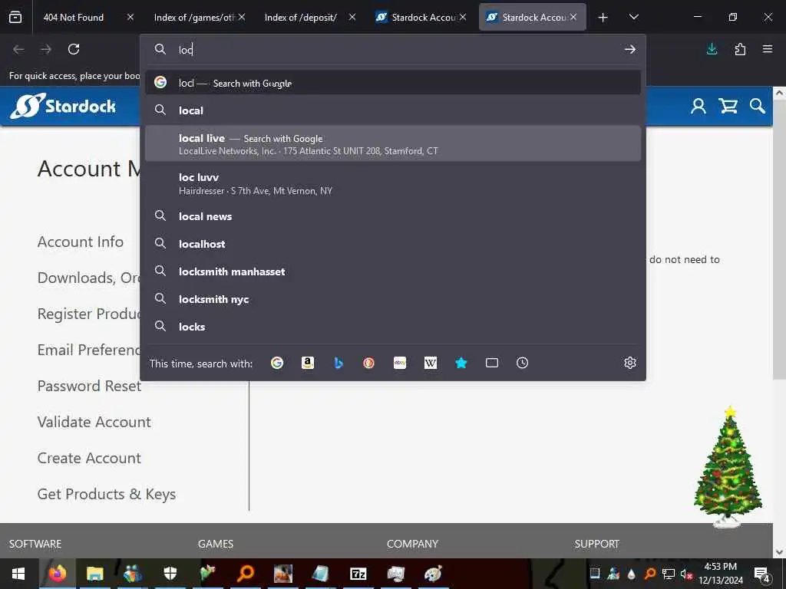
Task: Open Windows Security shield in taskbar
Action: pyautogui.click(x=170, y=574)
